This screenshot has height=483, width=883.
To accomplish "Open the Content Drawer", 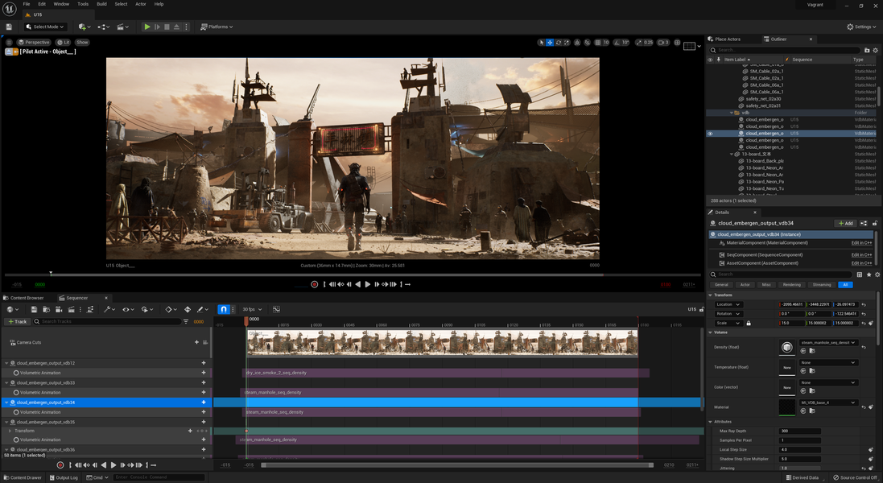I will 23,477.
